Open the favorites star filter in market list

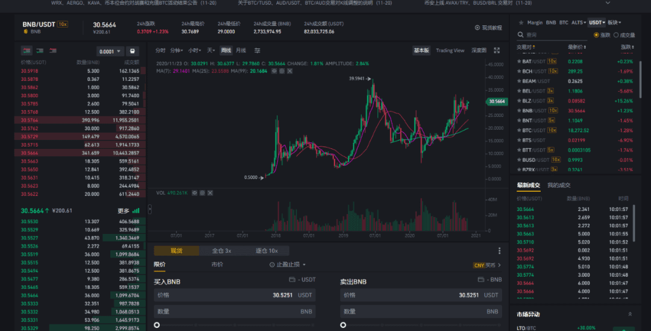pos(521,22)
